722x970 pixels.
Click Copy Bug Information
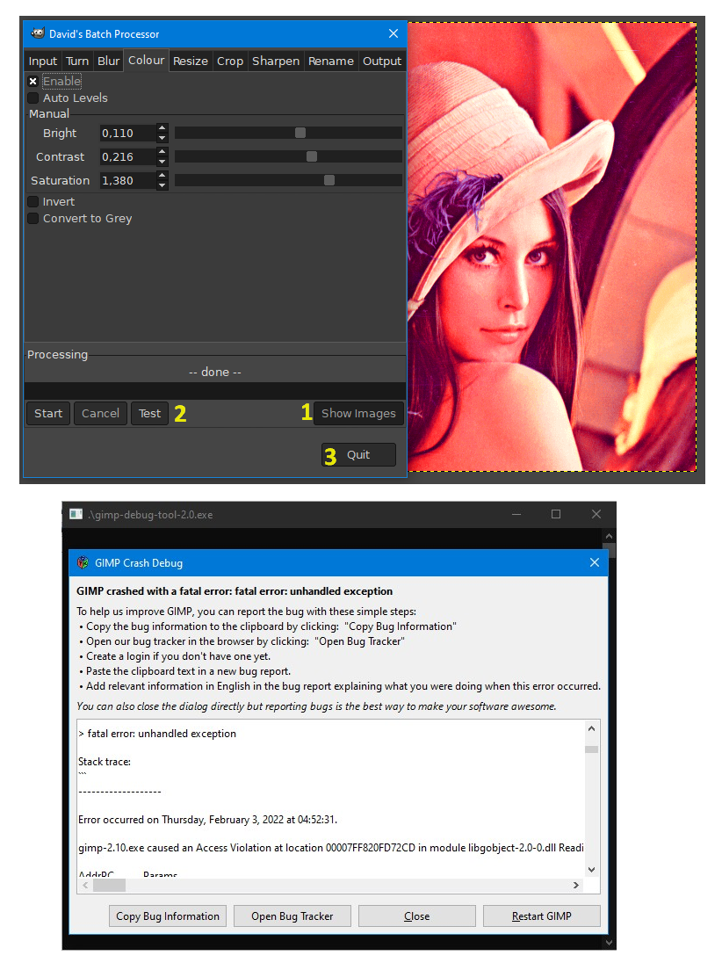click(168, 916)
